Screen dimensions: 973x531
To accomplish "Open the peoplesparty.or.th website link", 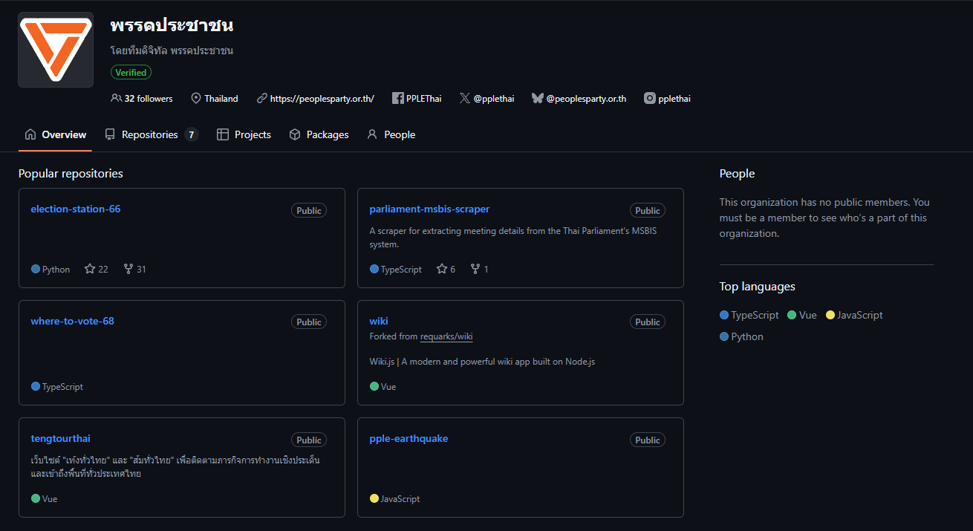I will pos(322,98).
